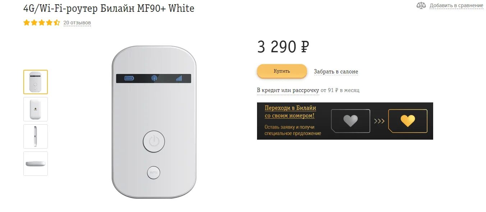Screen dimensions: 486x212
Task: Click the product title MF90+ White
Action: pyautogui.click(x=109, y=9)
